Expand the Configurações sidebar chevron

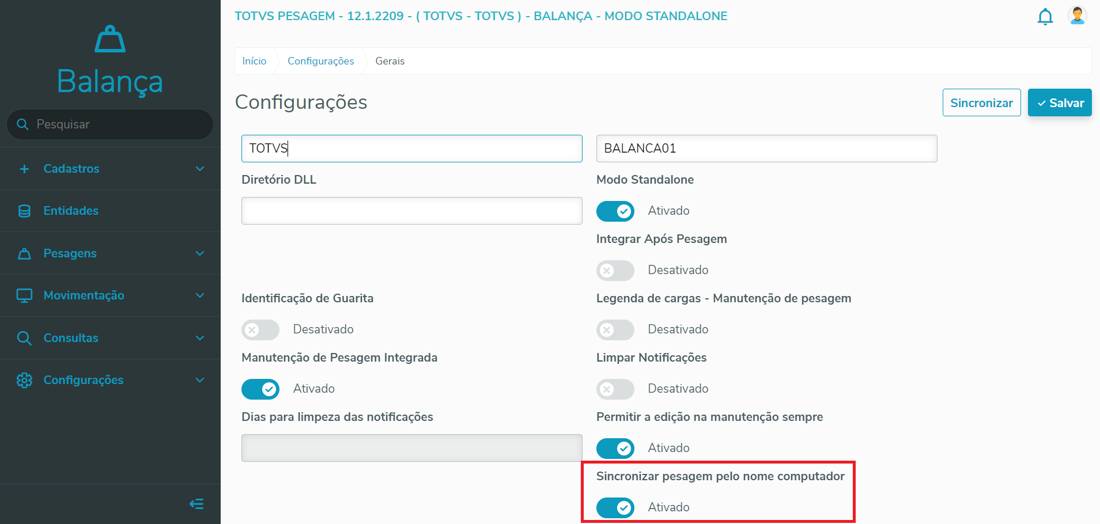tap(200, 380)
